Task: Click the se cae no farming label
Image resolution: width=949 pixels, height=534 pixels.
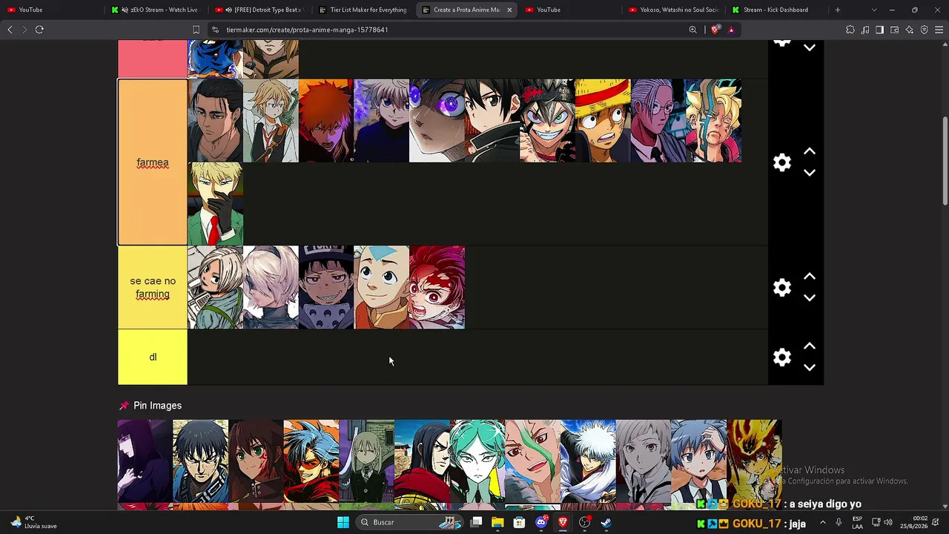Action: pyautogui.click(x=153, y=288)
